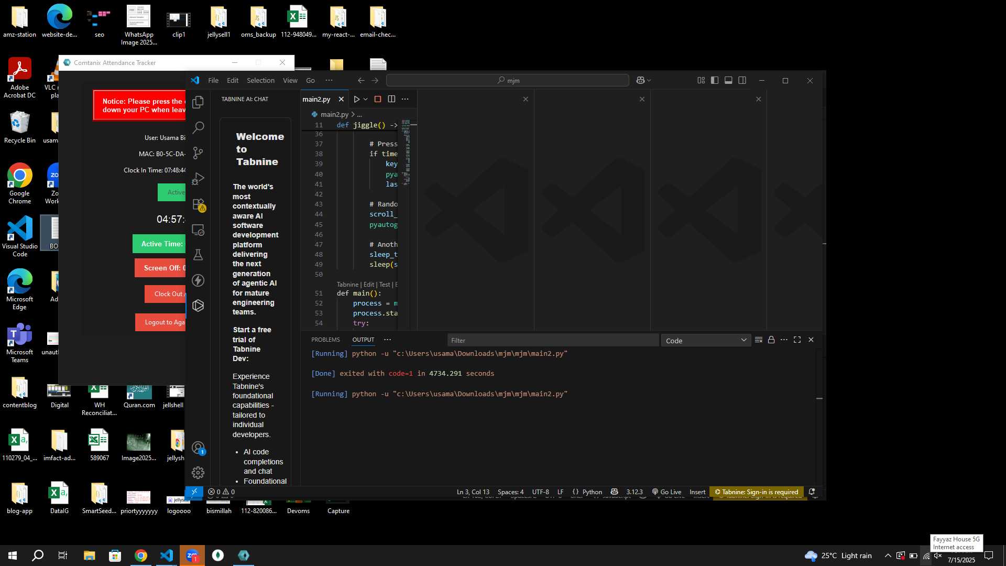Open the View menu
Viewport: 1006px width, 566px height.
(290, 80)
